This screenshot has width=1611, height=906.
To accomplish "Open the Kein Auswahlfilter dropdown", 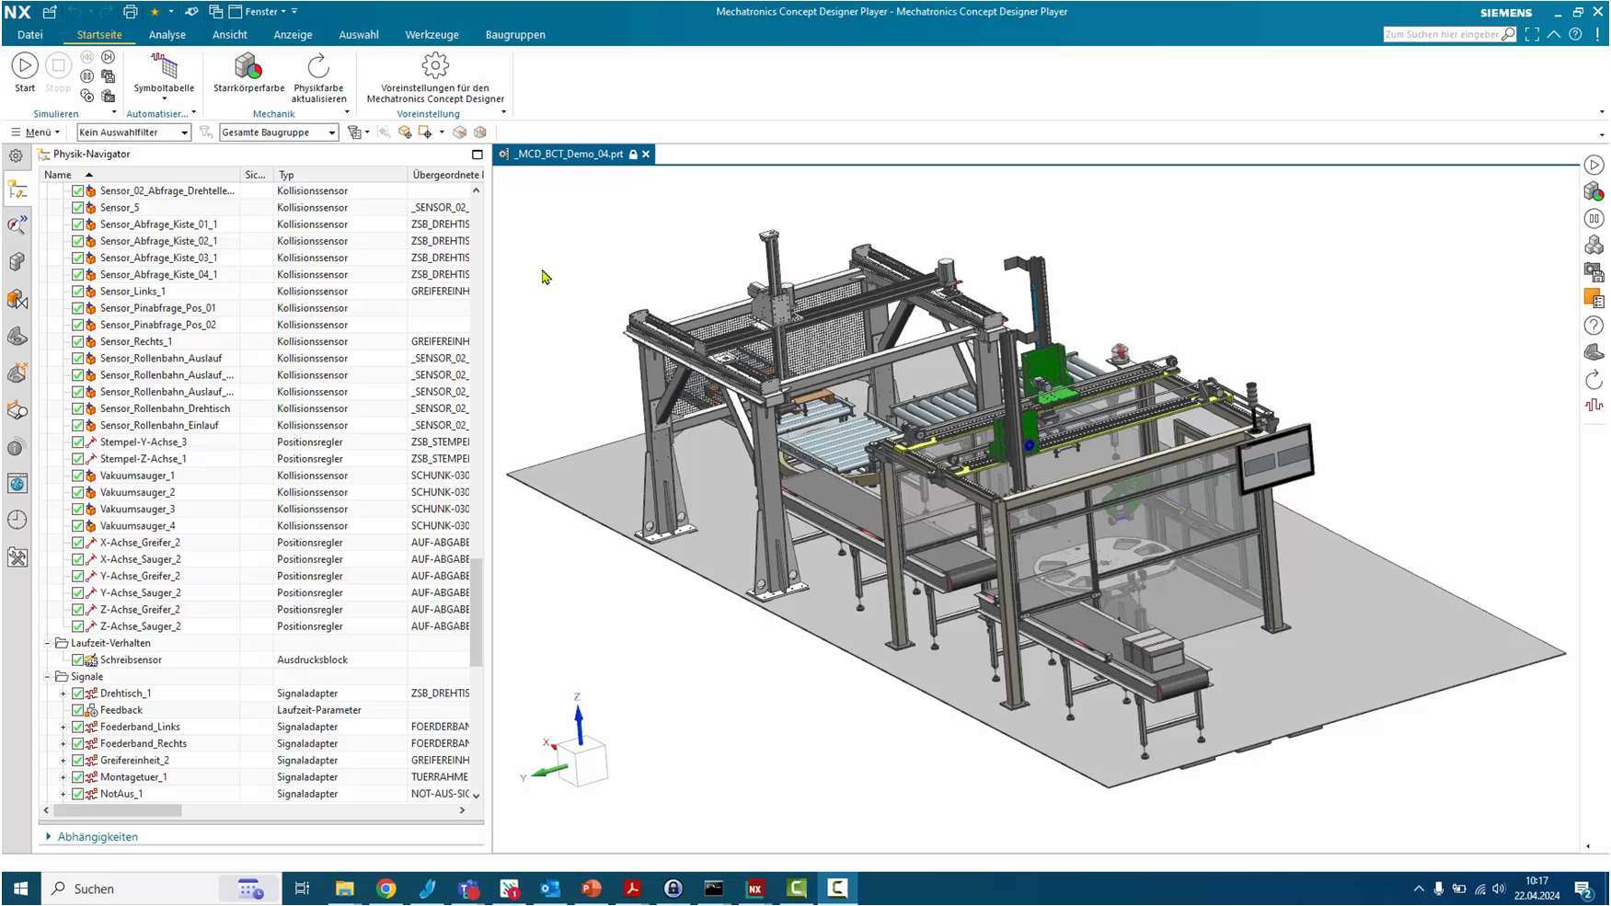I will [x=183, y=132].
